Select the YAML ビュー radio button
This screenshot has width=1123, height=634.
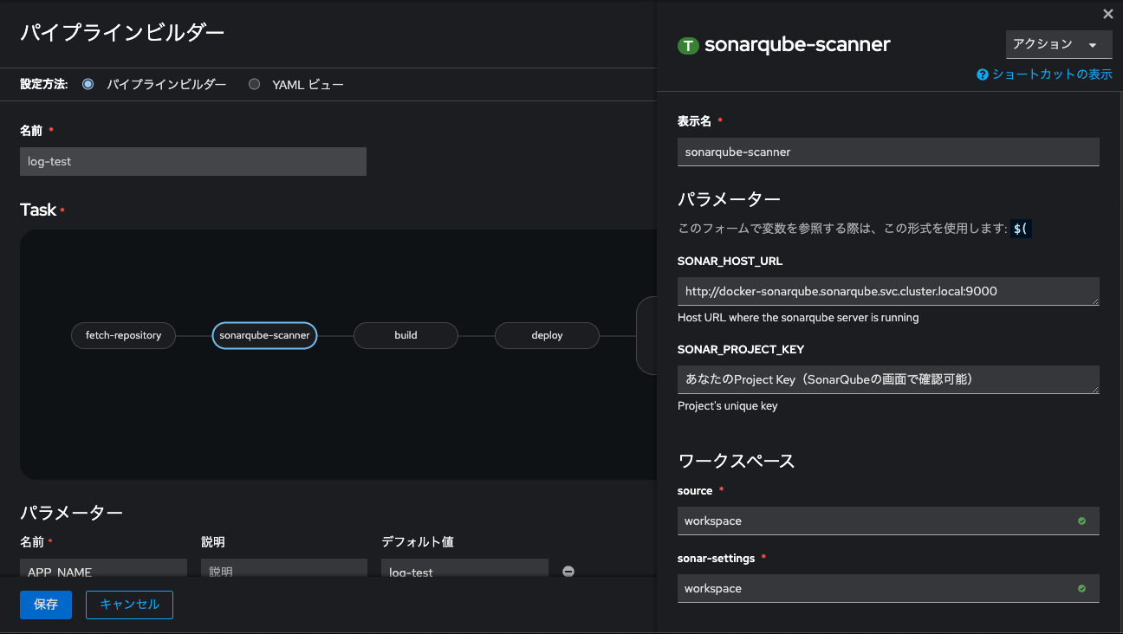254,85
